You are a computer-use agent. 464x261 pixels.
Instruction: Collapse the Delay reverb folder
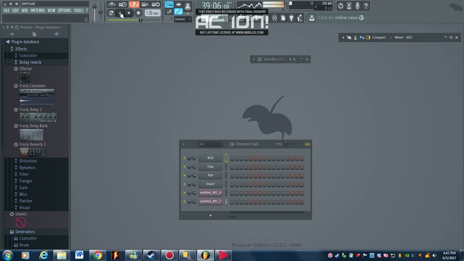30,62
